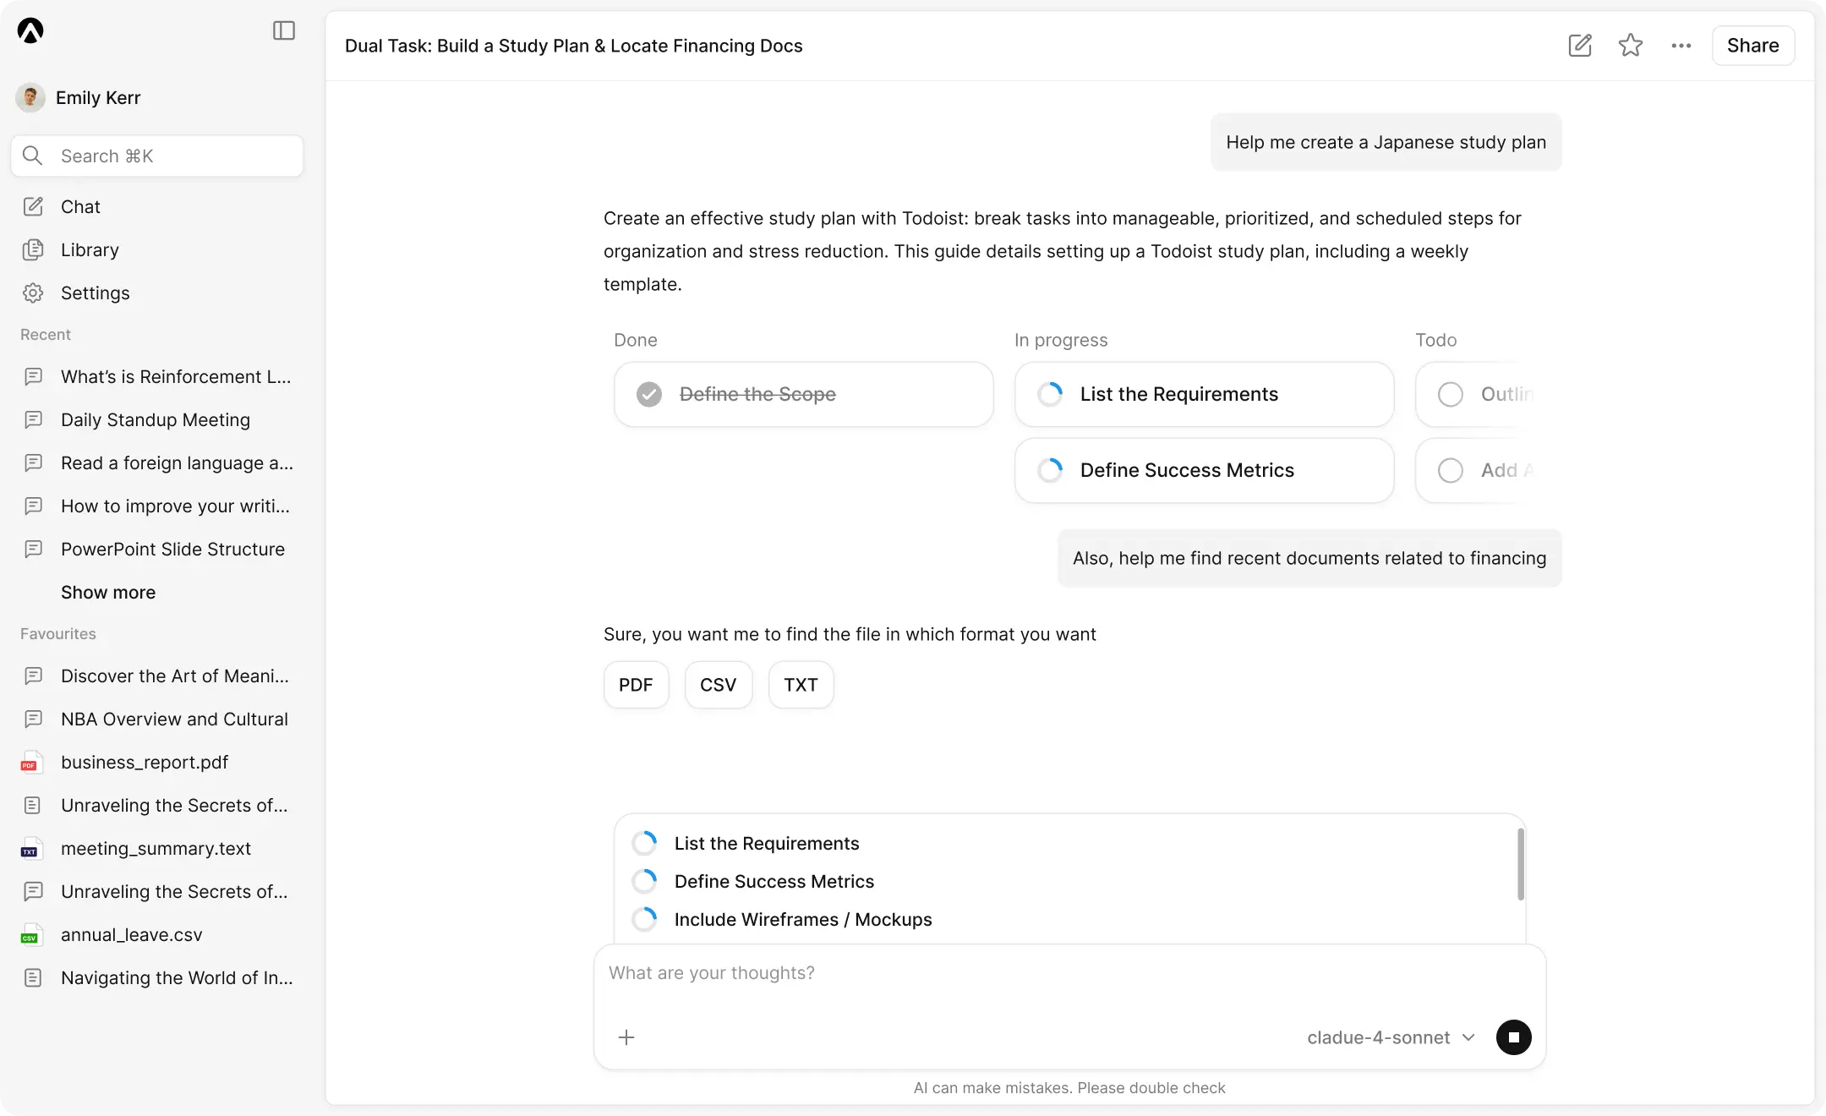Image resolution: width=1826 pixels, height=1116 pixels.
Task: Click the plus attachment icon
Action: pyautogui.click(x=626, y=1037)
